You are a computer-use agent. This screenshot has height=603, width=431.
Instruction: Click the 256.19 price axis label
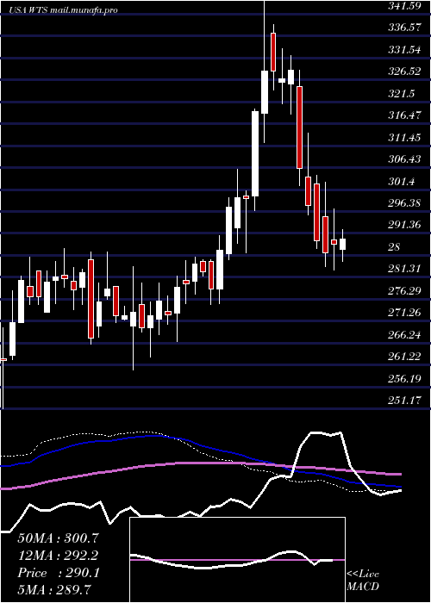(x=403, y=378)
